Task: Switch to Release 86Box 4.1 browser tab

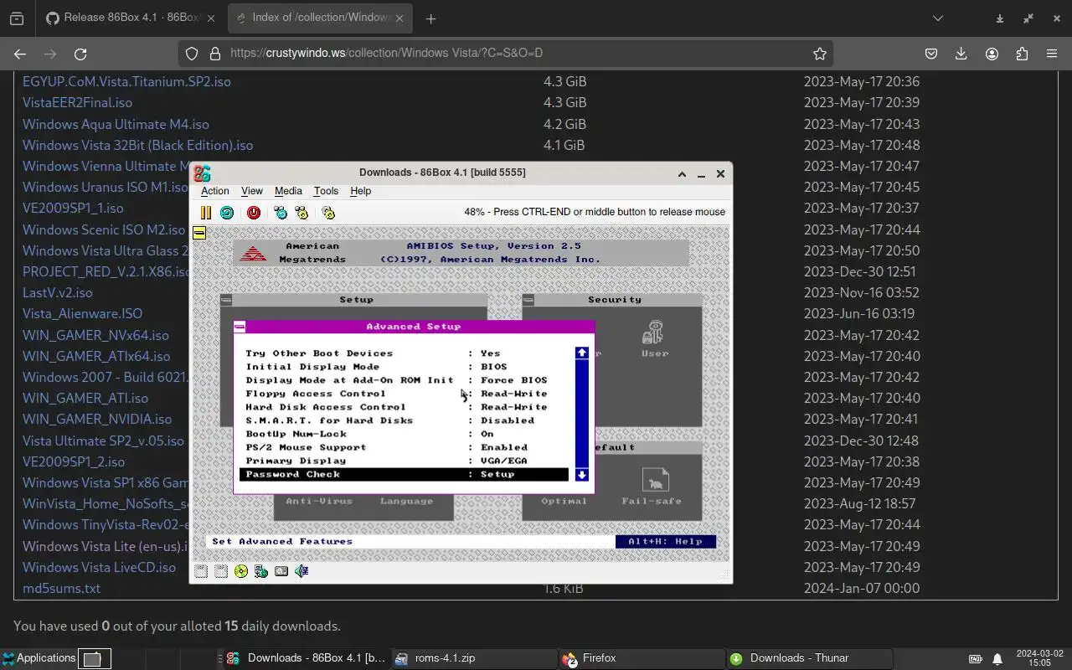Action: [130, 18]
